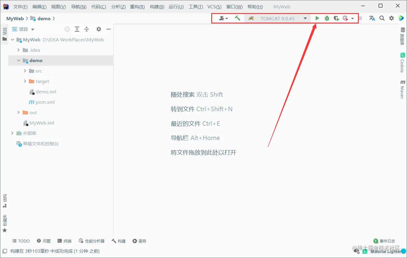407x258 pixels.
Task: Open the 数据库 tool window
Action: [403, 36]
